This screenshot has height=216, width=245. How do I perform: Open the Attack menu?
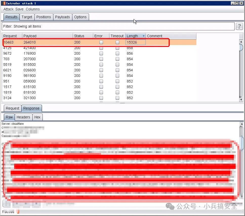click(x=8, y=9)
